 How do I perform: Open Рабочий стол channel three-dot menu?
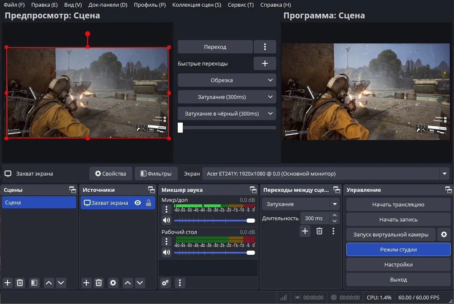(x=166, y=241)
